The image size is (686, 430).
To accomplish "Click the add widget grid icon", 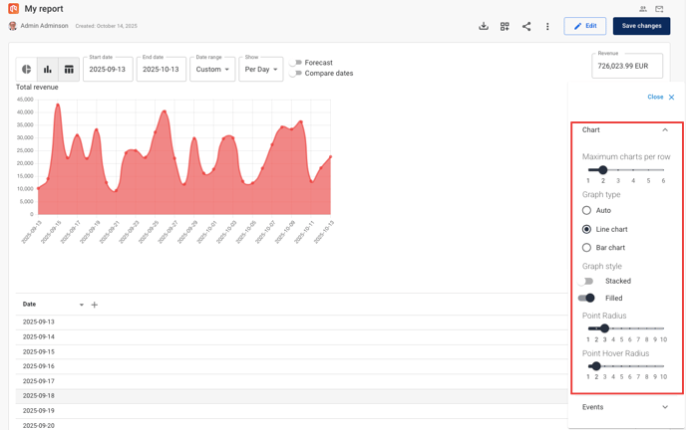I will pos(505,26).
